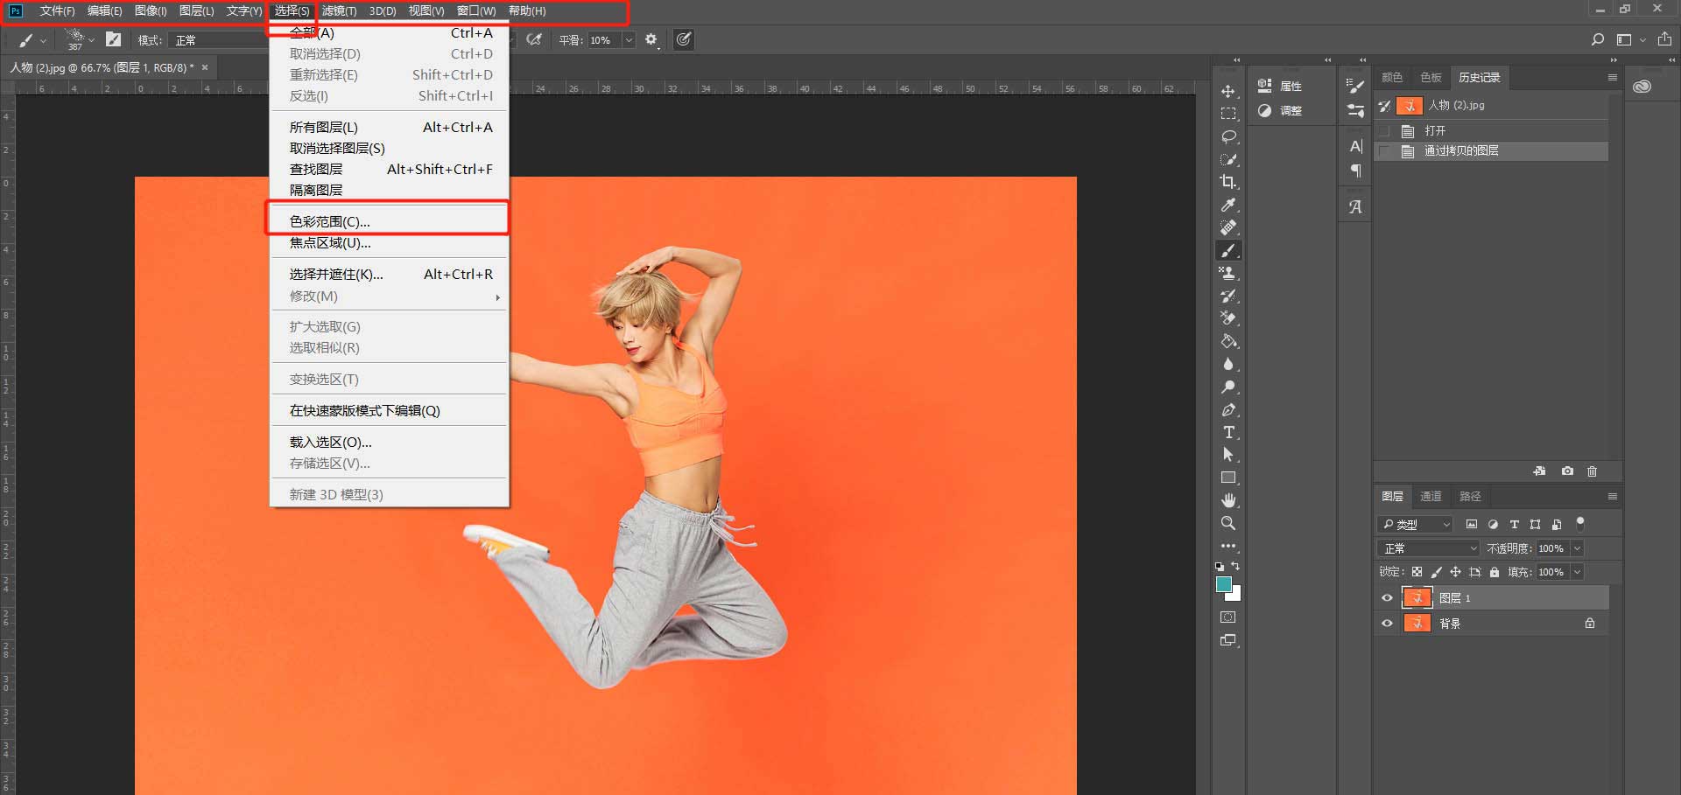The height and width of the screenshot is (795, 1681).
Task: Select the Zoom tool
Action: pyautogui.click(x=1228, y=523)
